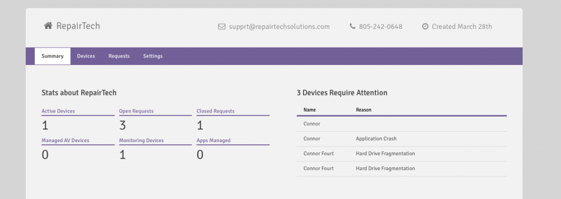Click the envelope email icon
Screen dimensions: 561x199
tap(221, 27)
